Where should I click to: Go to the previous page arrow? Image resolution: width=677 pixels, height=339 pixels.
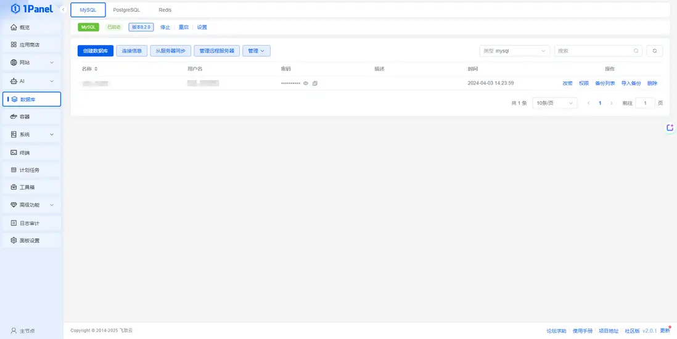[x=588, y=103]
